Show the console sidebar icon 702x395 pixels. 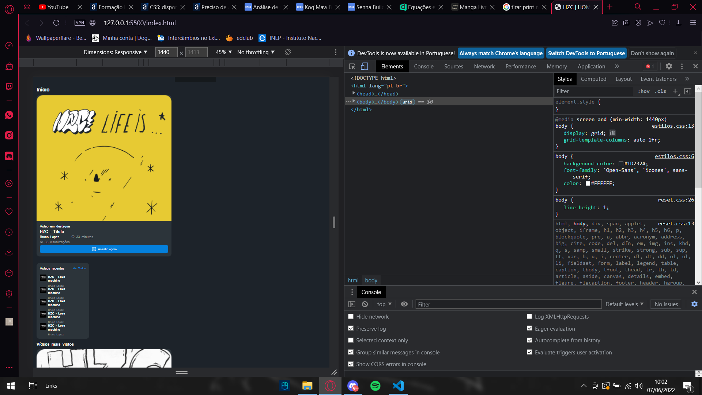tap(352, 304)
